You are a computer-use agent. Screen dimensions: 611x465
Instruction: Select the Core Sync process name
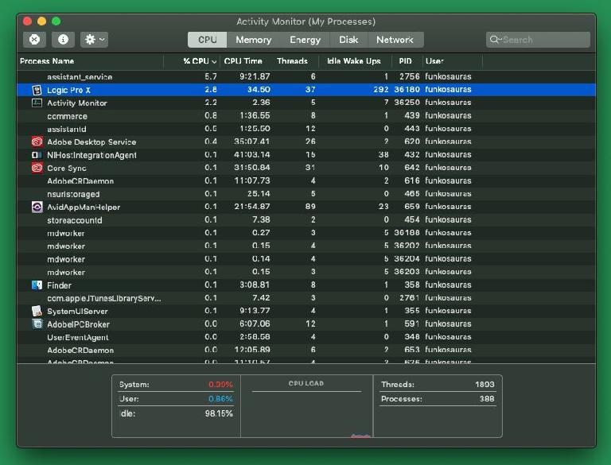pos(67,168)
